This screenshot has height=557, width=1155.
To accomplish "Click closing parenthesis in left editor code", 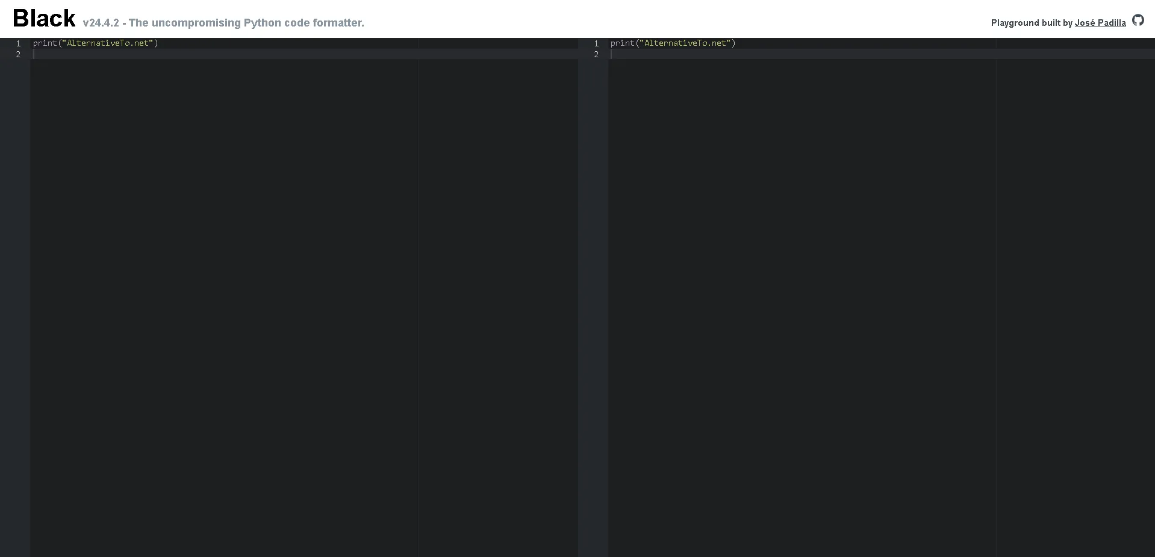I will (x=156, y=43).
